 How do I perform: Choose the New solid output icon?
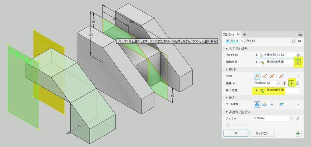click(281, 104)
